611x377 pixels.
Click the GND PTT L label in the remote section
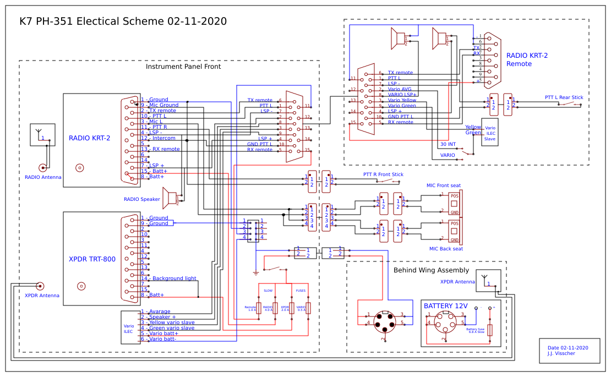(401, 117)
